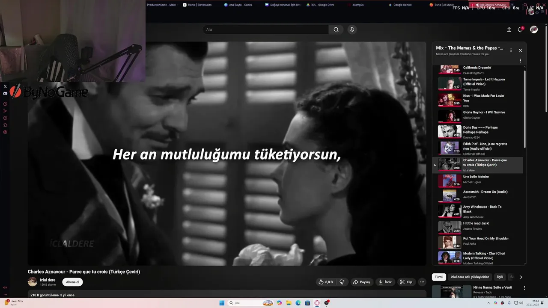Open options for Ninna Nanna recommendation
The width and height of the screenshot is (548, 308).
[524, 288]
